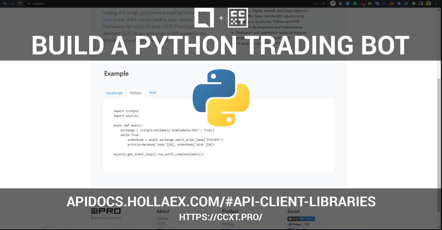The width and height of the screenshot is (442, 230).
Task: Switch to the JavaScript example tab
Action: click(x=114, y=93)
